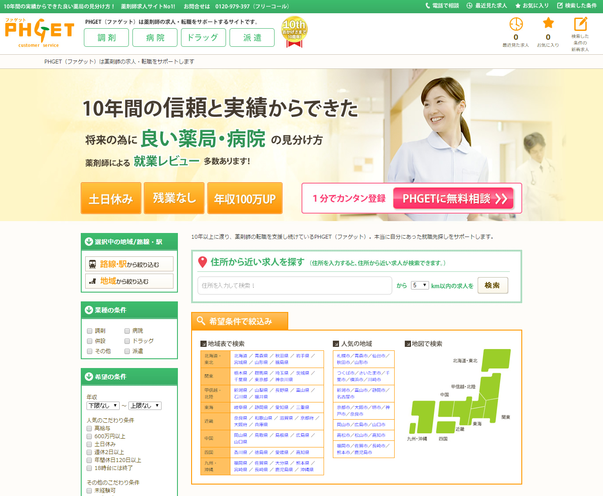This screenshot has height=496, width=603.
Task: Click the 10th anniversary badge
Action: 294,32
